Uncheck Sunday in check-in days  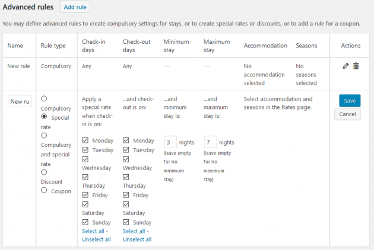[85, 222]
